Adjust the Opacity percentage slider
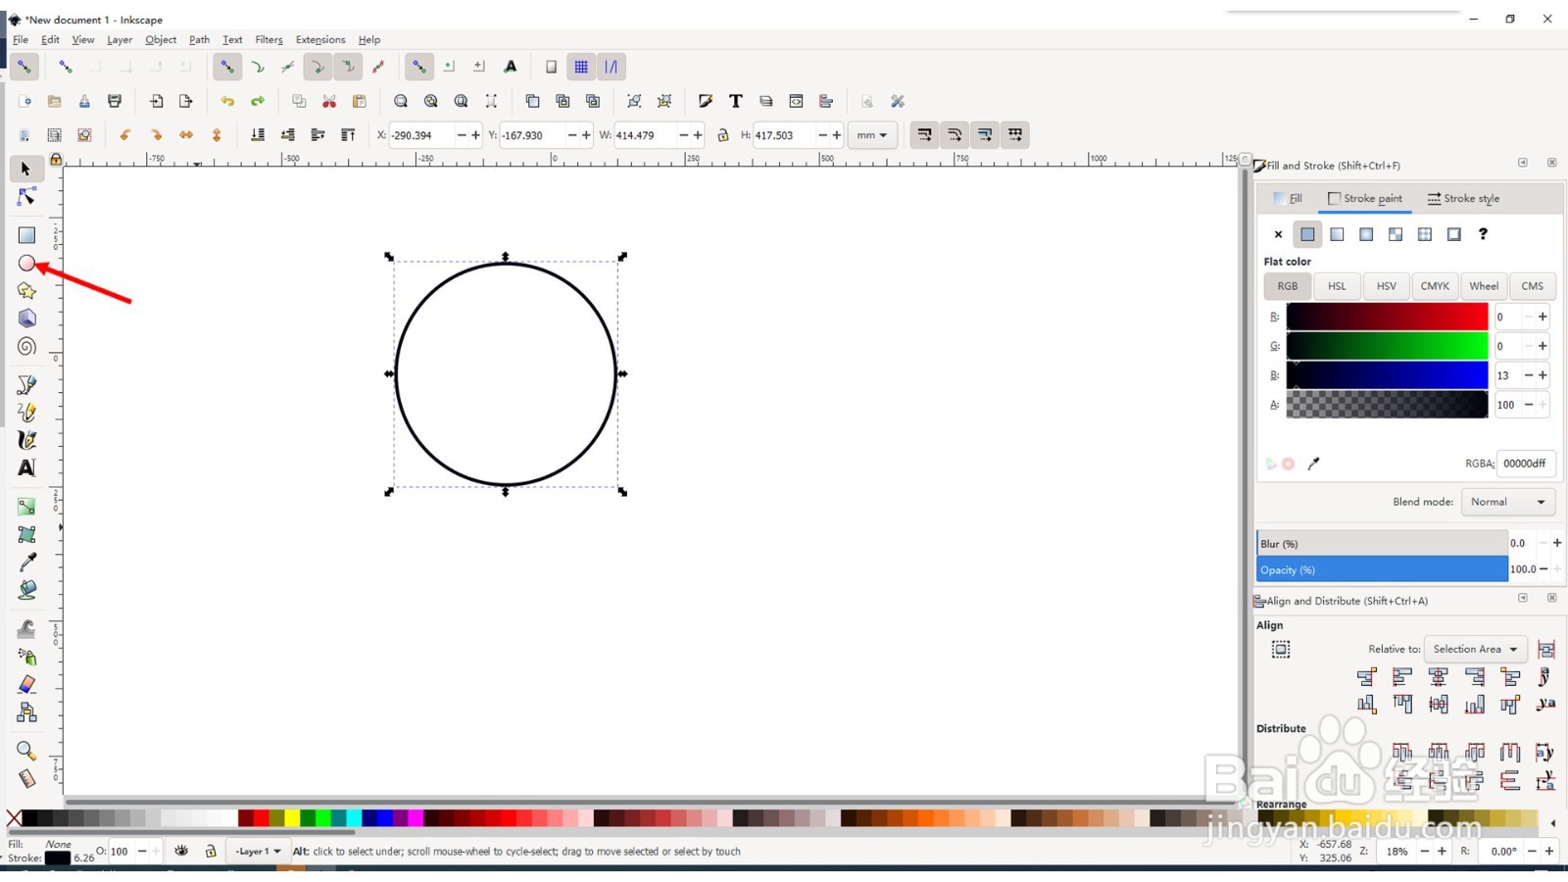The height and width of the screenshot is (882, 1568). coord(1382,569)
